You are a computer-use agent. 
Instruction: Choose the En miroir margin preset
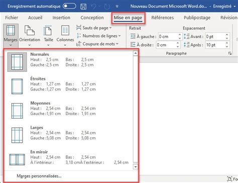click(x=69, y=159)
